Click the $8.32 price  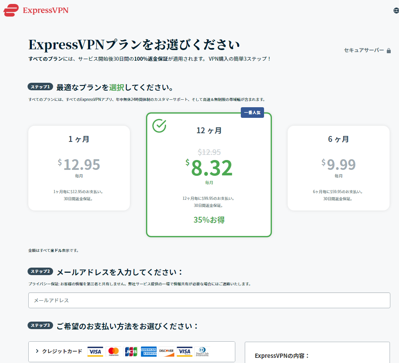pyautogui.click(x=209, y=168)
